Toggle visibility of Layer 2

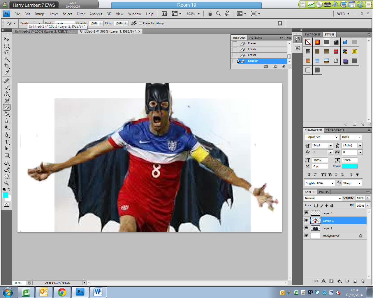click(x=306, y=228)
